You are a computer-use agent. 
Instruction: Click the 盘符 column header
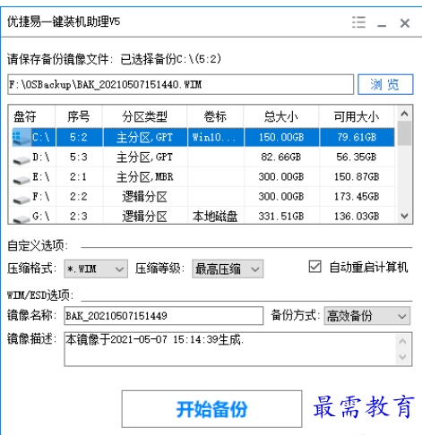(31, 116)
